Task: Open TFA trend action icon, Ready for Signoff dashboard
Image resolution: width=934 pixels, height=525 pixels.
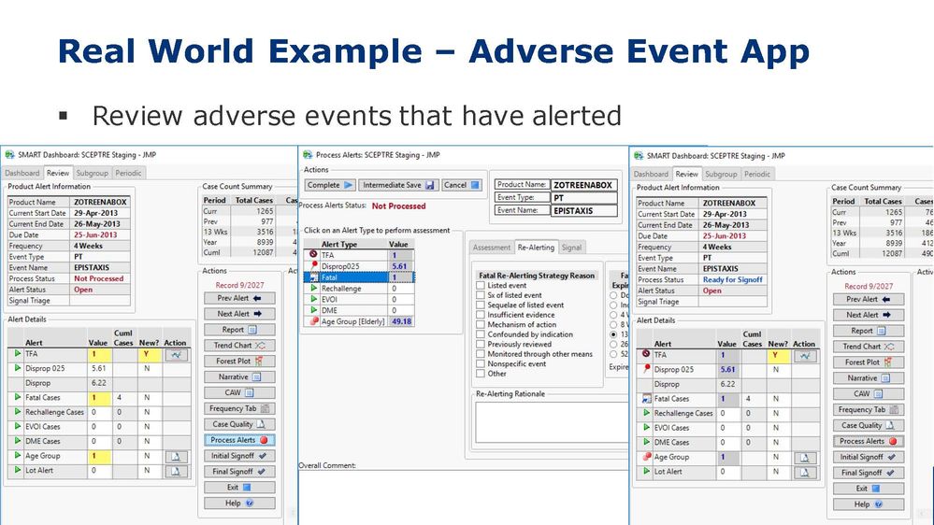Action: coord(805,356)
